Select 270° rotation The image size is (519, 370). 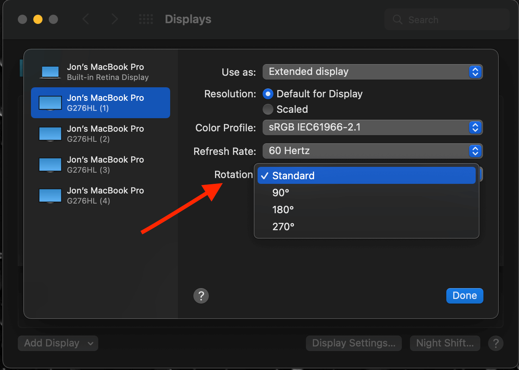[366, 226]
